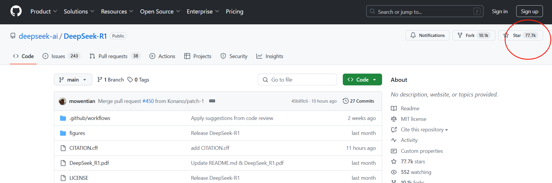The image size is (552, 183).
Task: Click the MIT license scale icon
Action: click(x=394, y=119)
